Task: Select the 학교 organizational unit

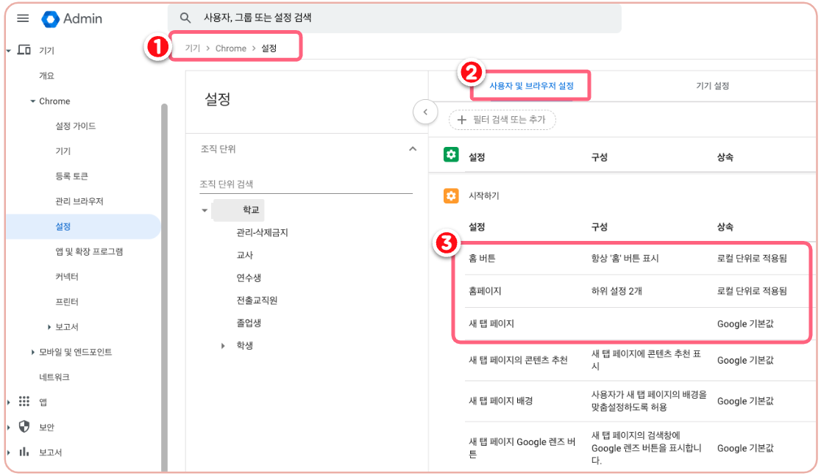Action: click(x=251, y=210)
